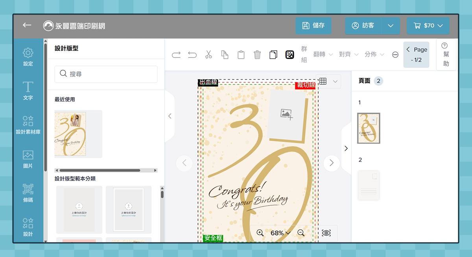Click the back arrow in header
The image size is (472, 257).
[x=27, y=25]
